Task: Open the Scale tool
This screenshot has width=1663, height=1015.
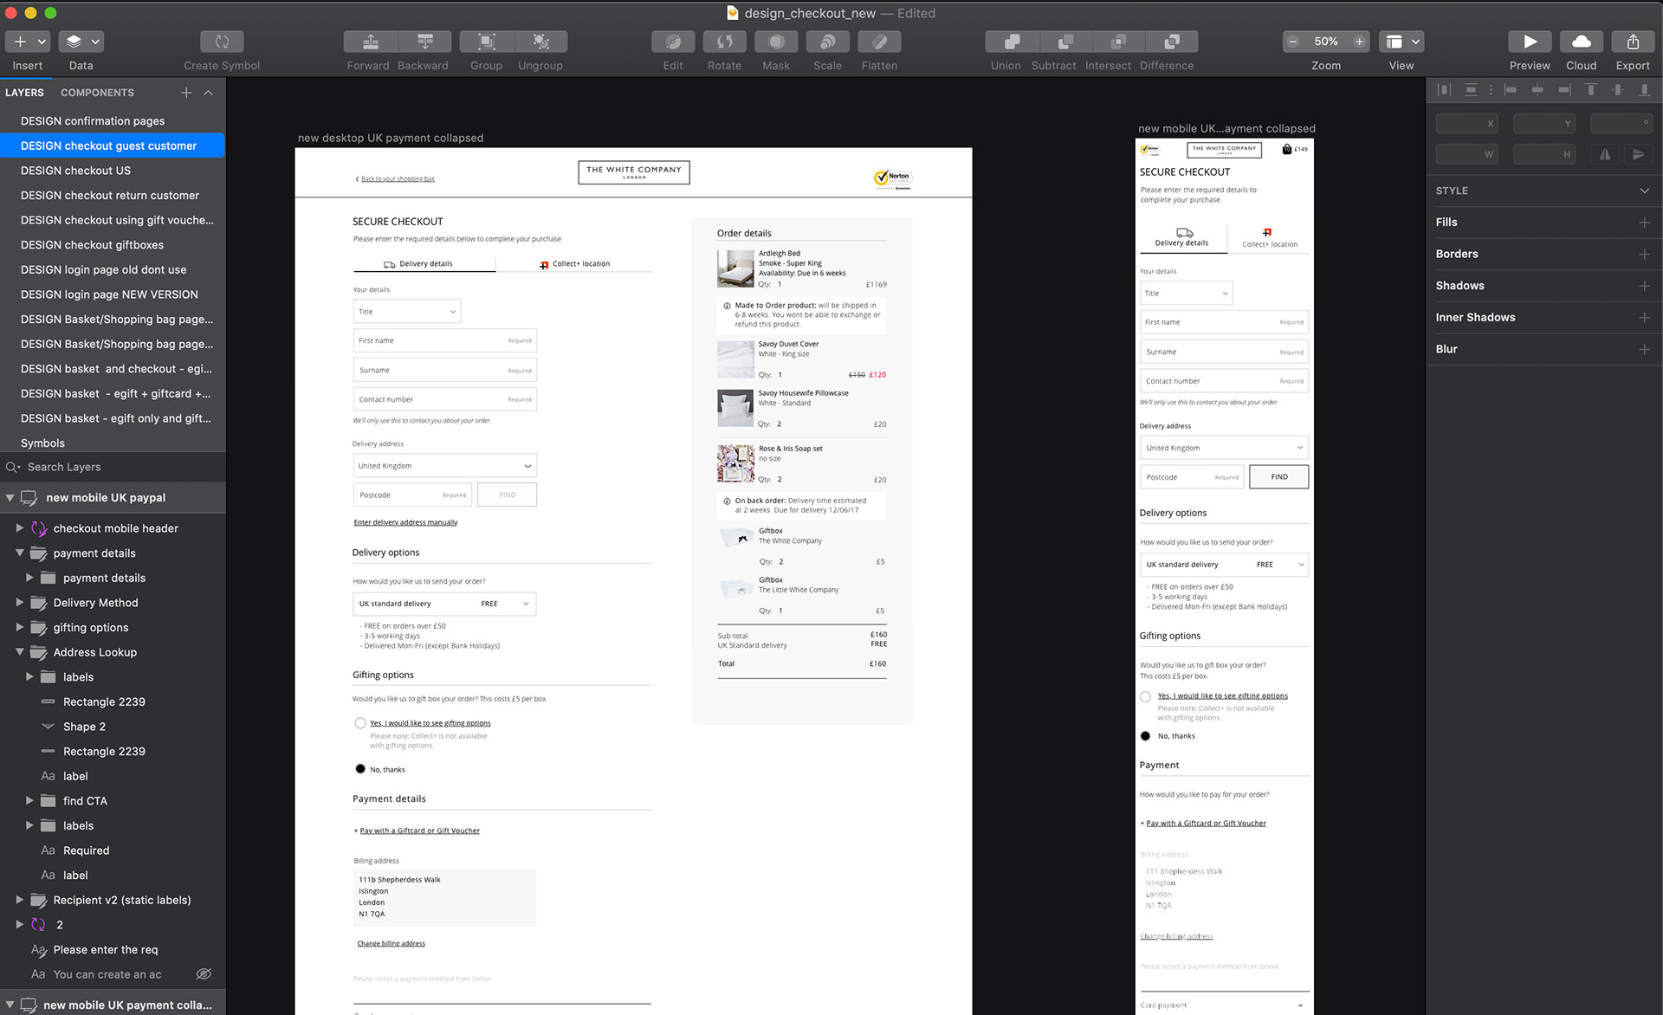Action: [827, 42]
